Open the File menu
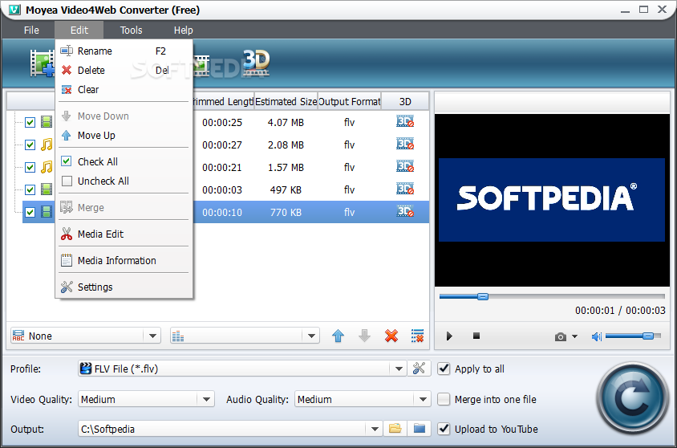The image size is (677, 448). click(31, 31)
